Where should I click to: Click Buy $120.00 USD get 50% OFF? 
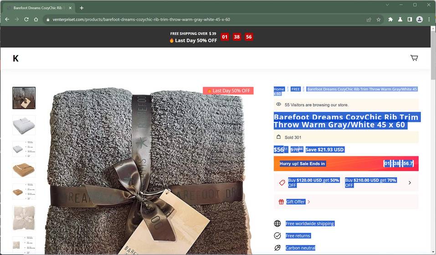pos(313,183)
